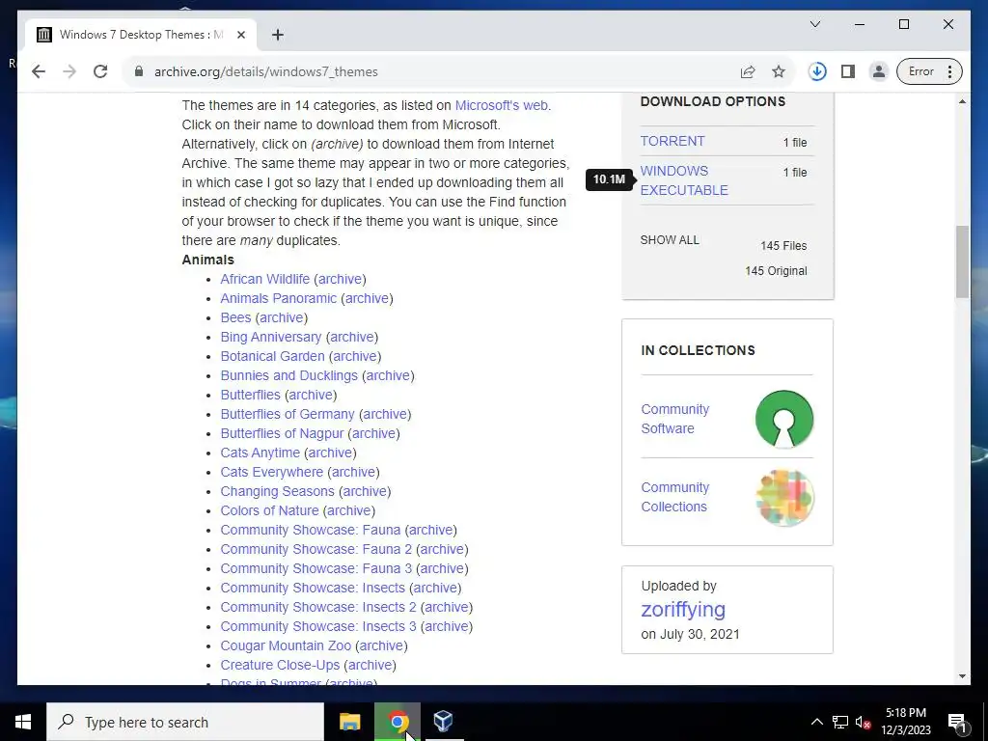Click the muted volume tray icon

click(x=863, y=722)
